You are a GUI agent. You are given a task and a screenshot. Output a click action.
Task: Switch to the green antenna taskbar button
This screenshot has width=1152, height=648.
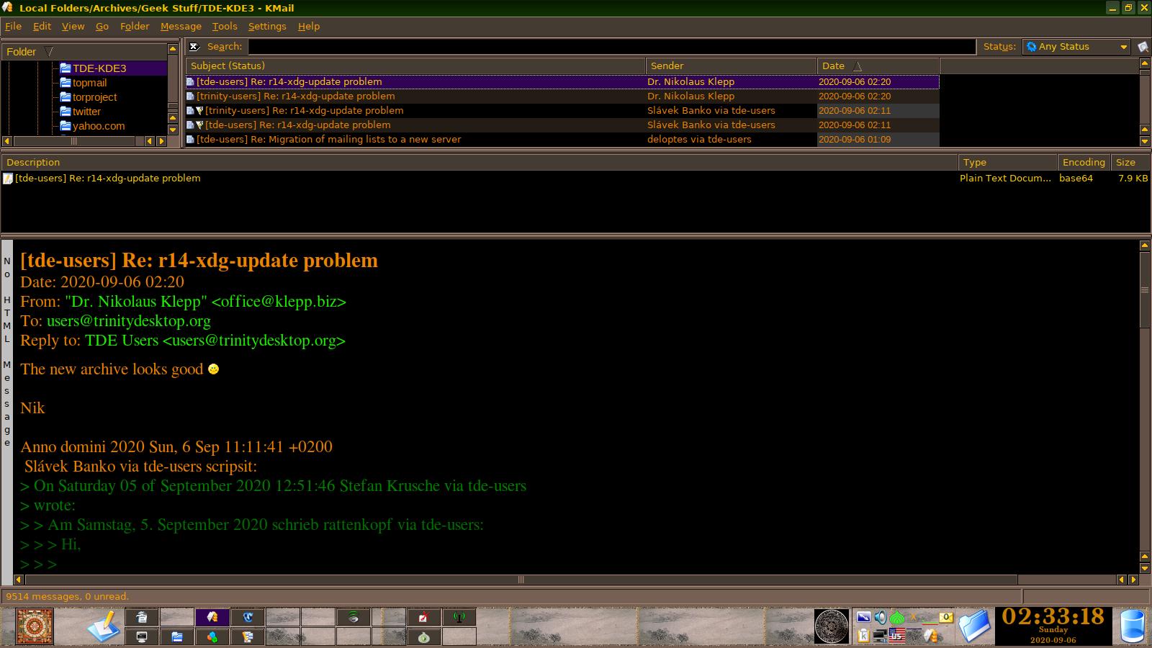(459, 617)
